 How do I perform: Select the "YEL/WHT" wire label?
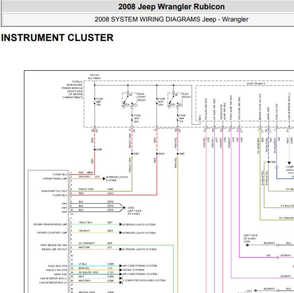point(84,230)
